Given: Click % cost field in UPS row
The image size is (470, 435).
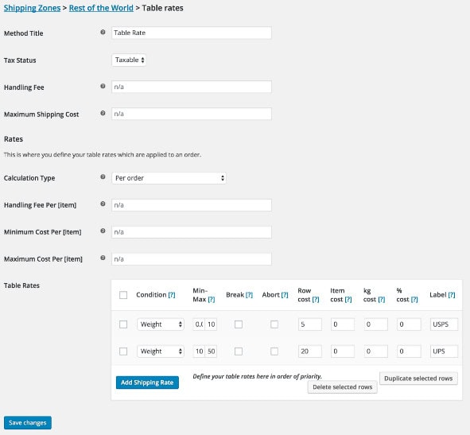Looking at the screenshot, I should pyautogui.click(x=409, y=351).
